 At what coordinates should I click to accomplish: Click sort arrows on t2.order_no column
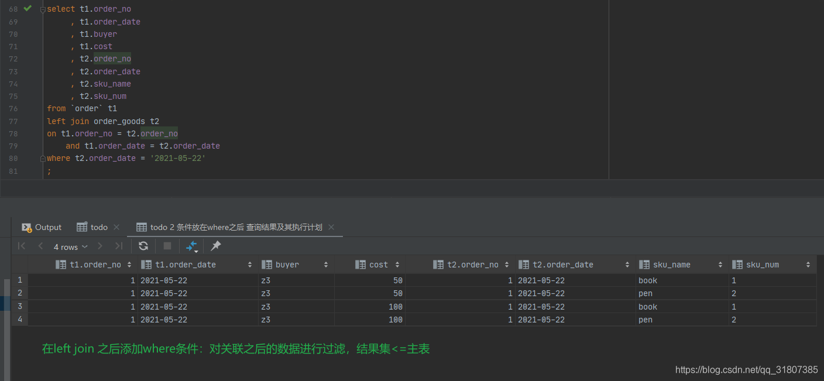point(507,265)
